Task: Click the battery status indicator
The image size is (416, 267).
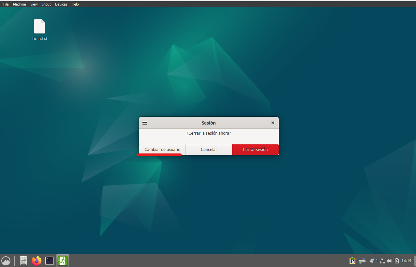Action: pyautogui.click(x=396, y=261)
